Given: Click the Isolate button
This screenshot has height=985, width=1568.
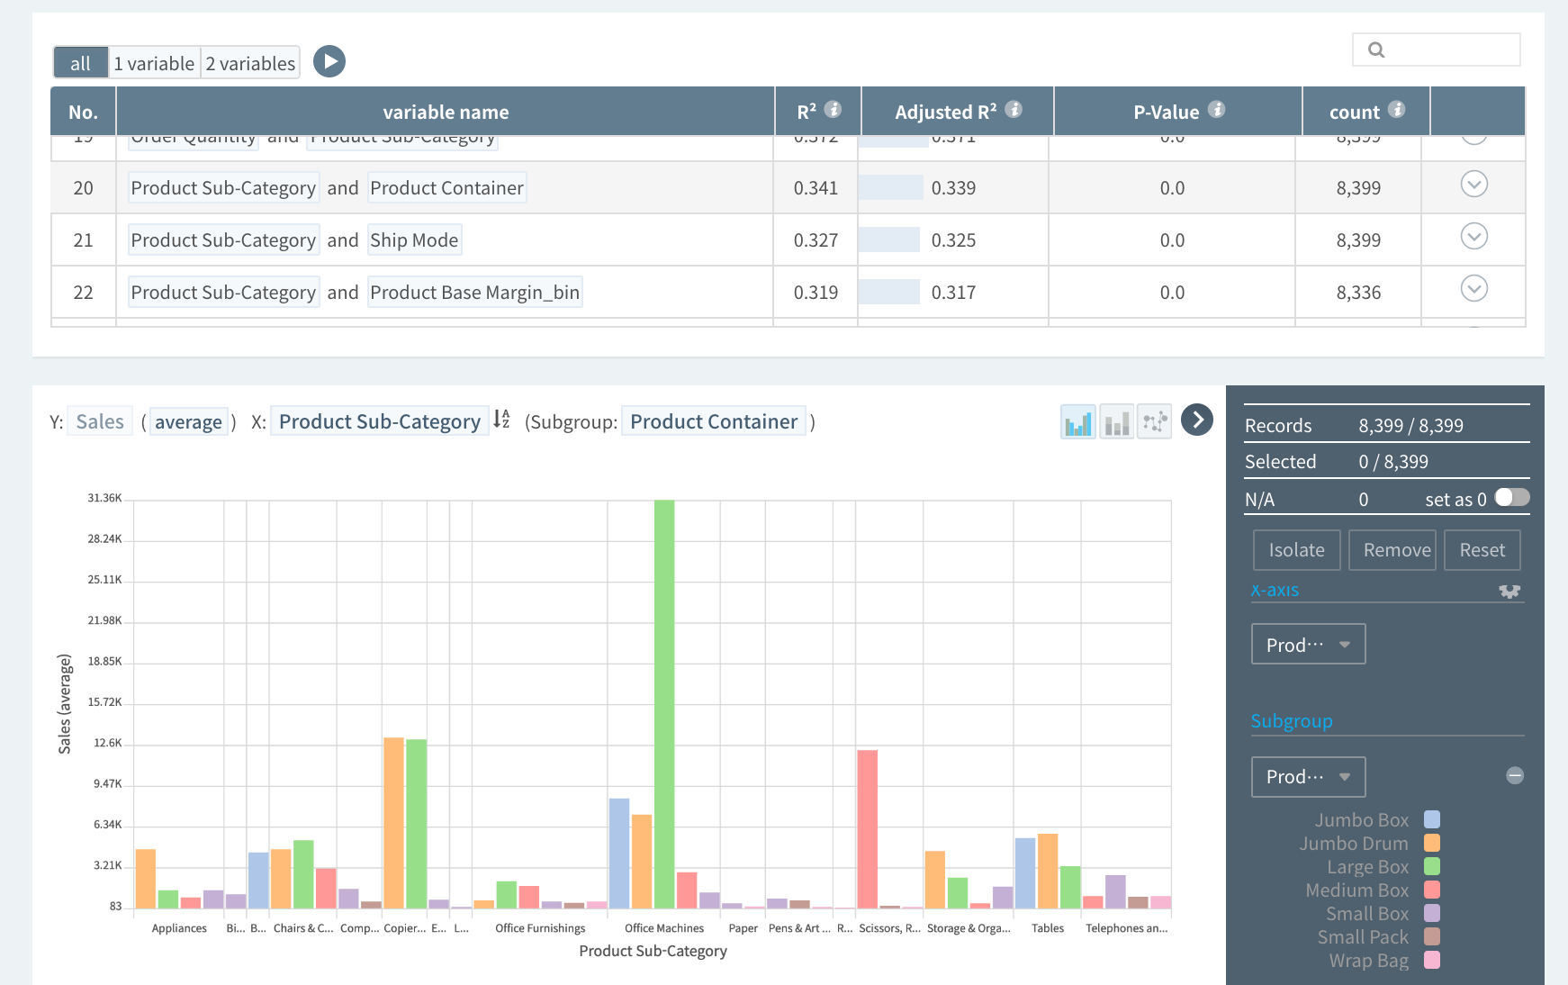Looking at the screenshot, I should click(x=1296, y=550).
